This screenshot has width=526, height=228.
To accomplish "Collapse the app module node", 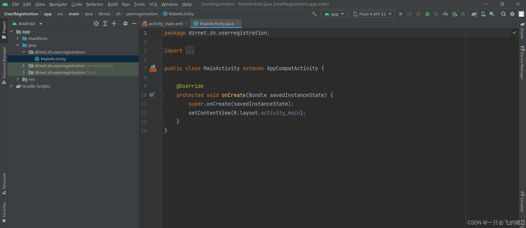I will pos(12,32).
